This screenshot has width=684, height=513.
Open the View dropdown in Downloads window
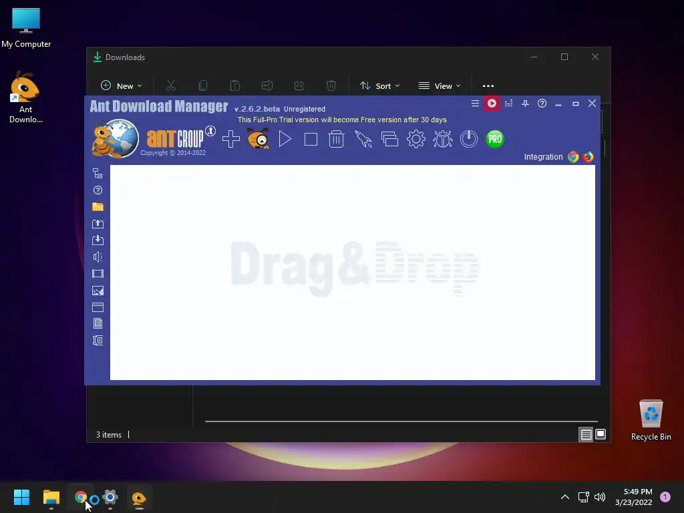[x=440, y=86]
